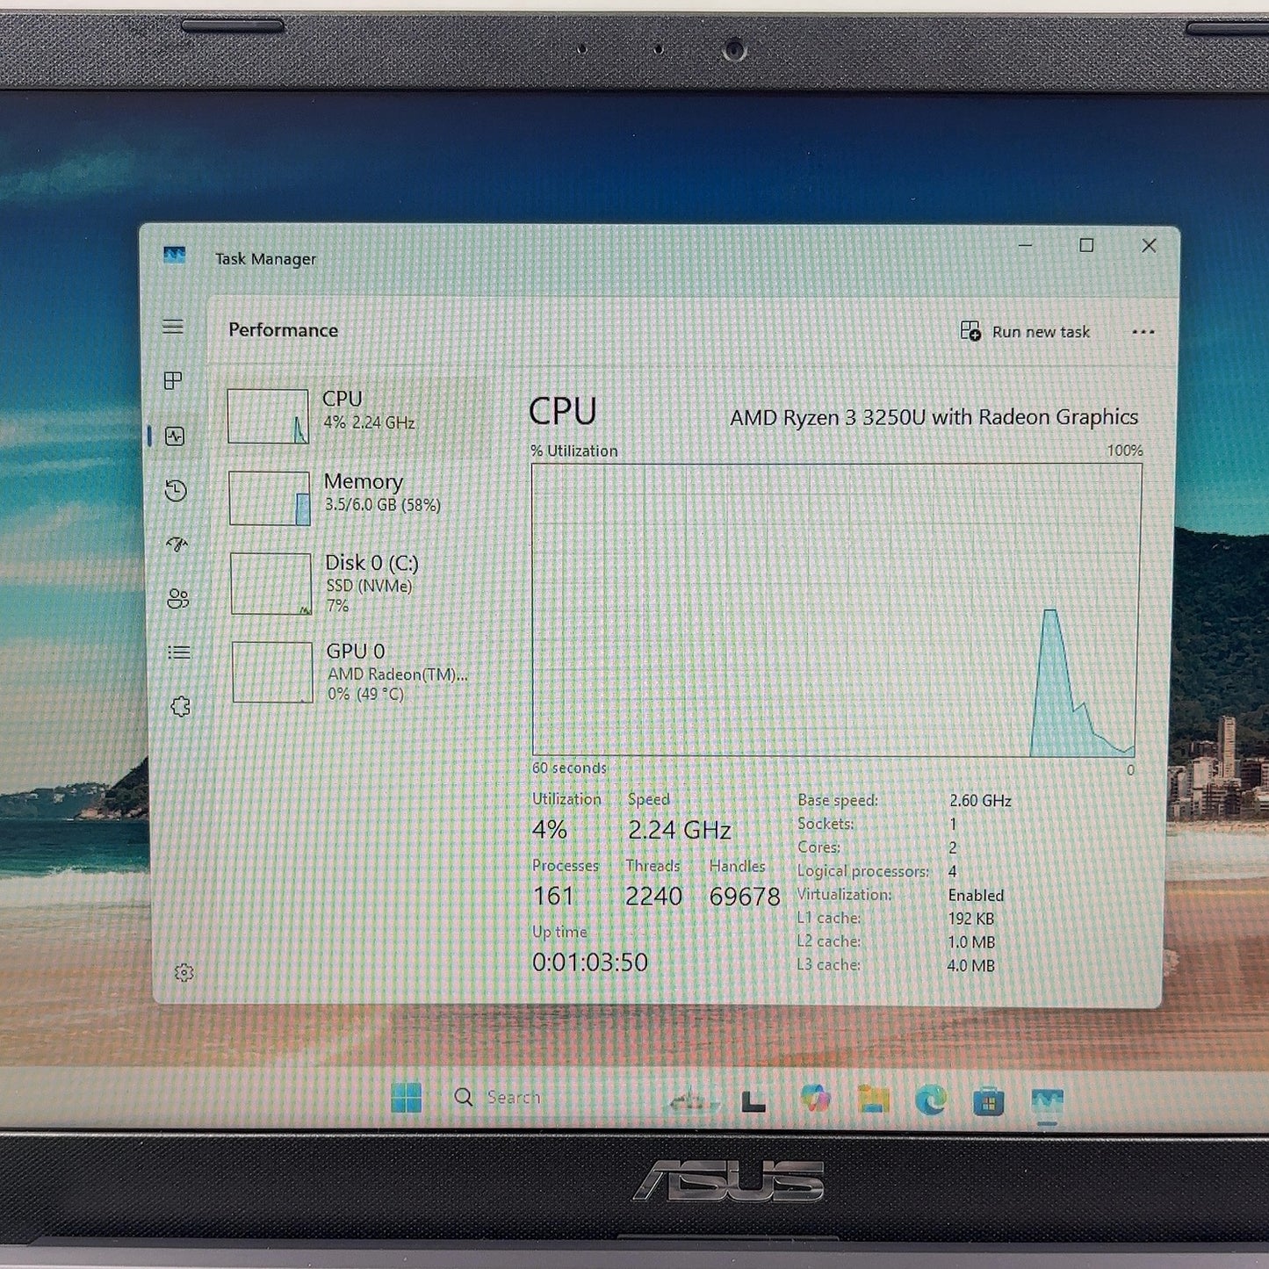Open the Startup apps page icon

coord(177,544)
